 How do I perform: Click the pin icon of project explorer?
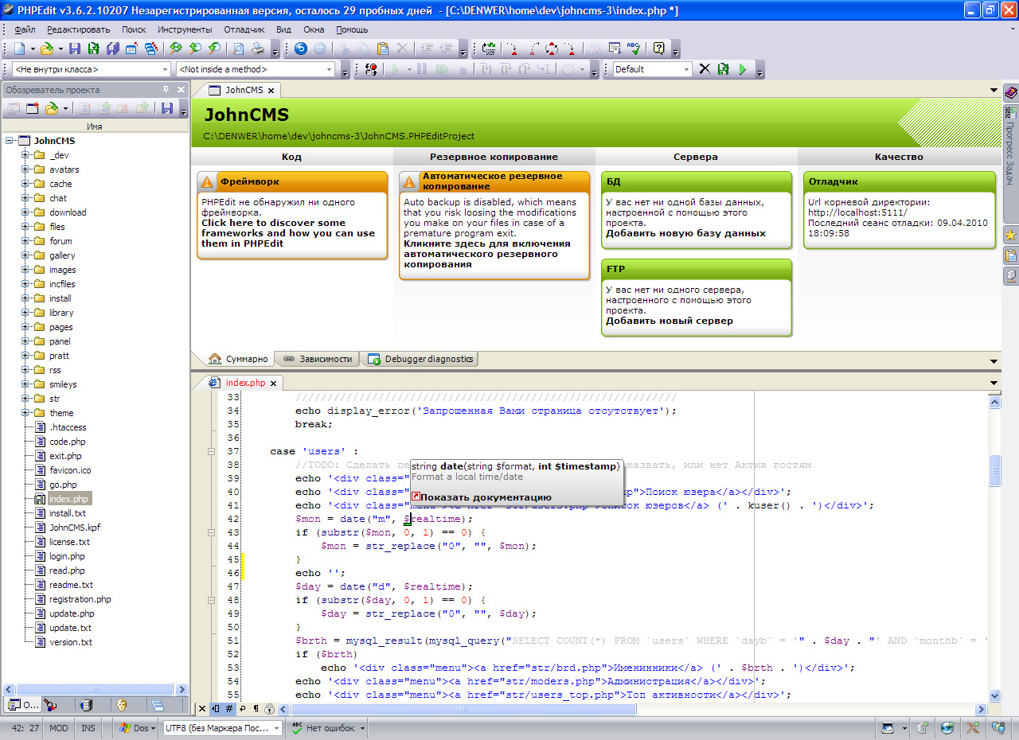[x=166, y=90]
